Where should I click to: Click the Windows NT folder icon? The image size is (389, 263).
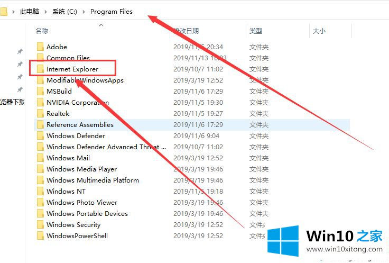[40, 191]
